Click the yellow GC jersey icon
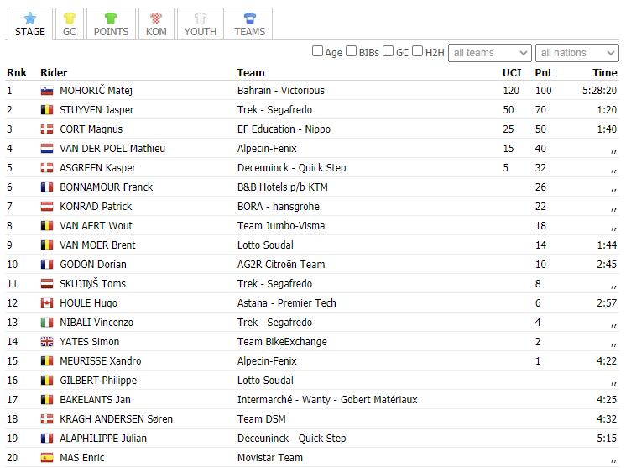Image resolution: width=631 pixels, height=468 pixels. tap(69, 18)
